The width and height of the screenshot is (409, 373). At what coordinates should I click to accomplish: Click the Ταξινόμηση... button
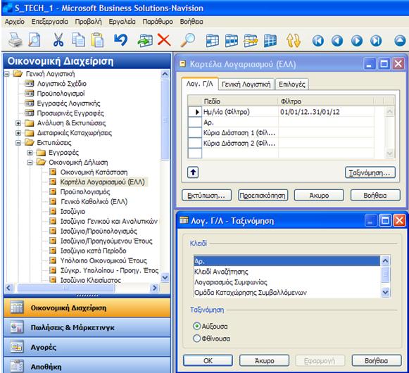370,172
